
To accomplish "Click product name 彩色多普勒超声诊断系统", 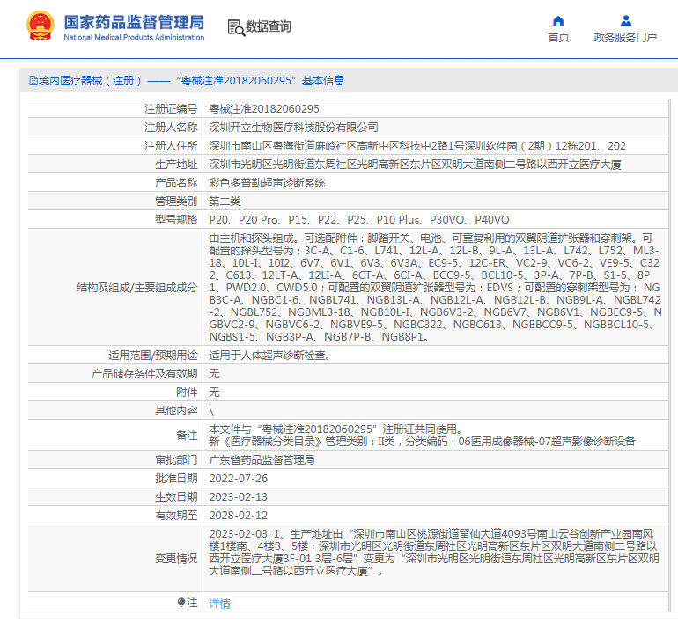I will pos(267,183).
